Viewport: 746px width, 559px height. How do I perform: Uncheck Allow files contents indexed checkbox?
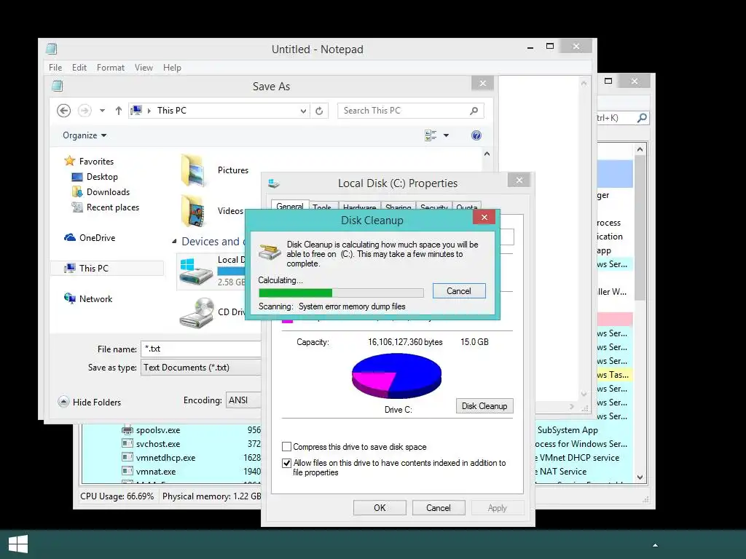(x=286, y=463)
